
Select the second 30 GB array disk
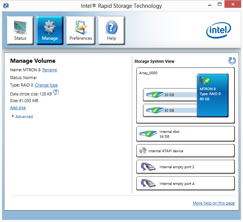click(170, 110)
